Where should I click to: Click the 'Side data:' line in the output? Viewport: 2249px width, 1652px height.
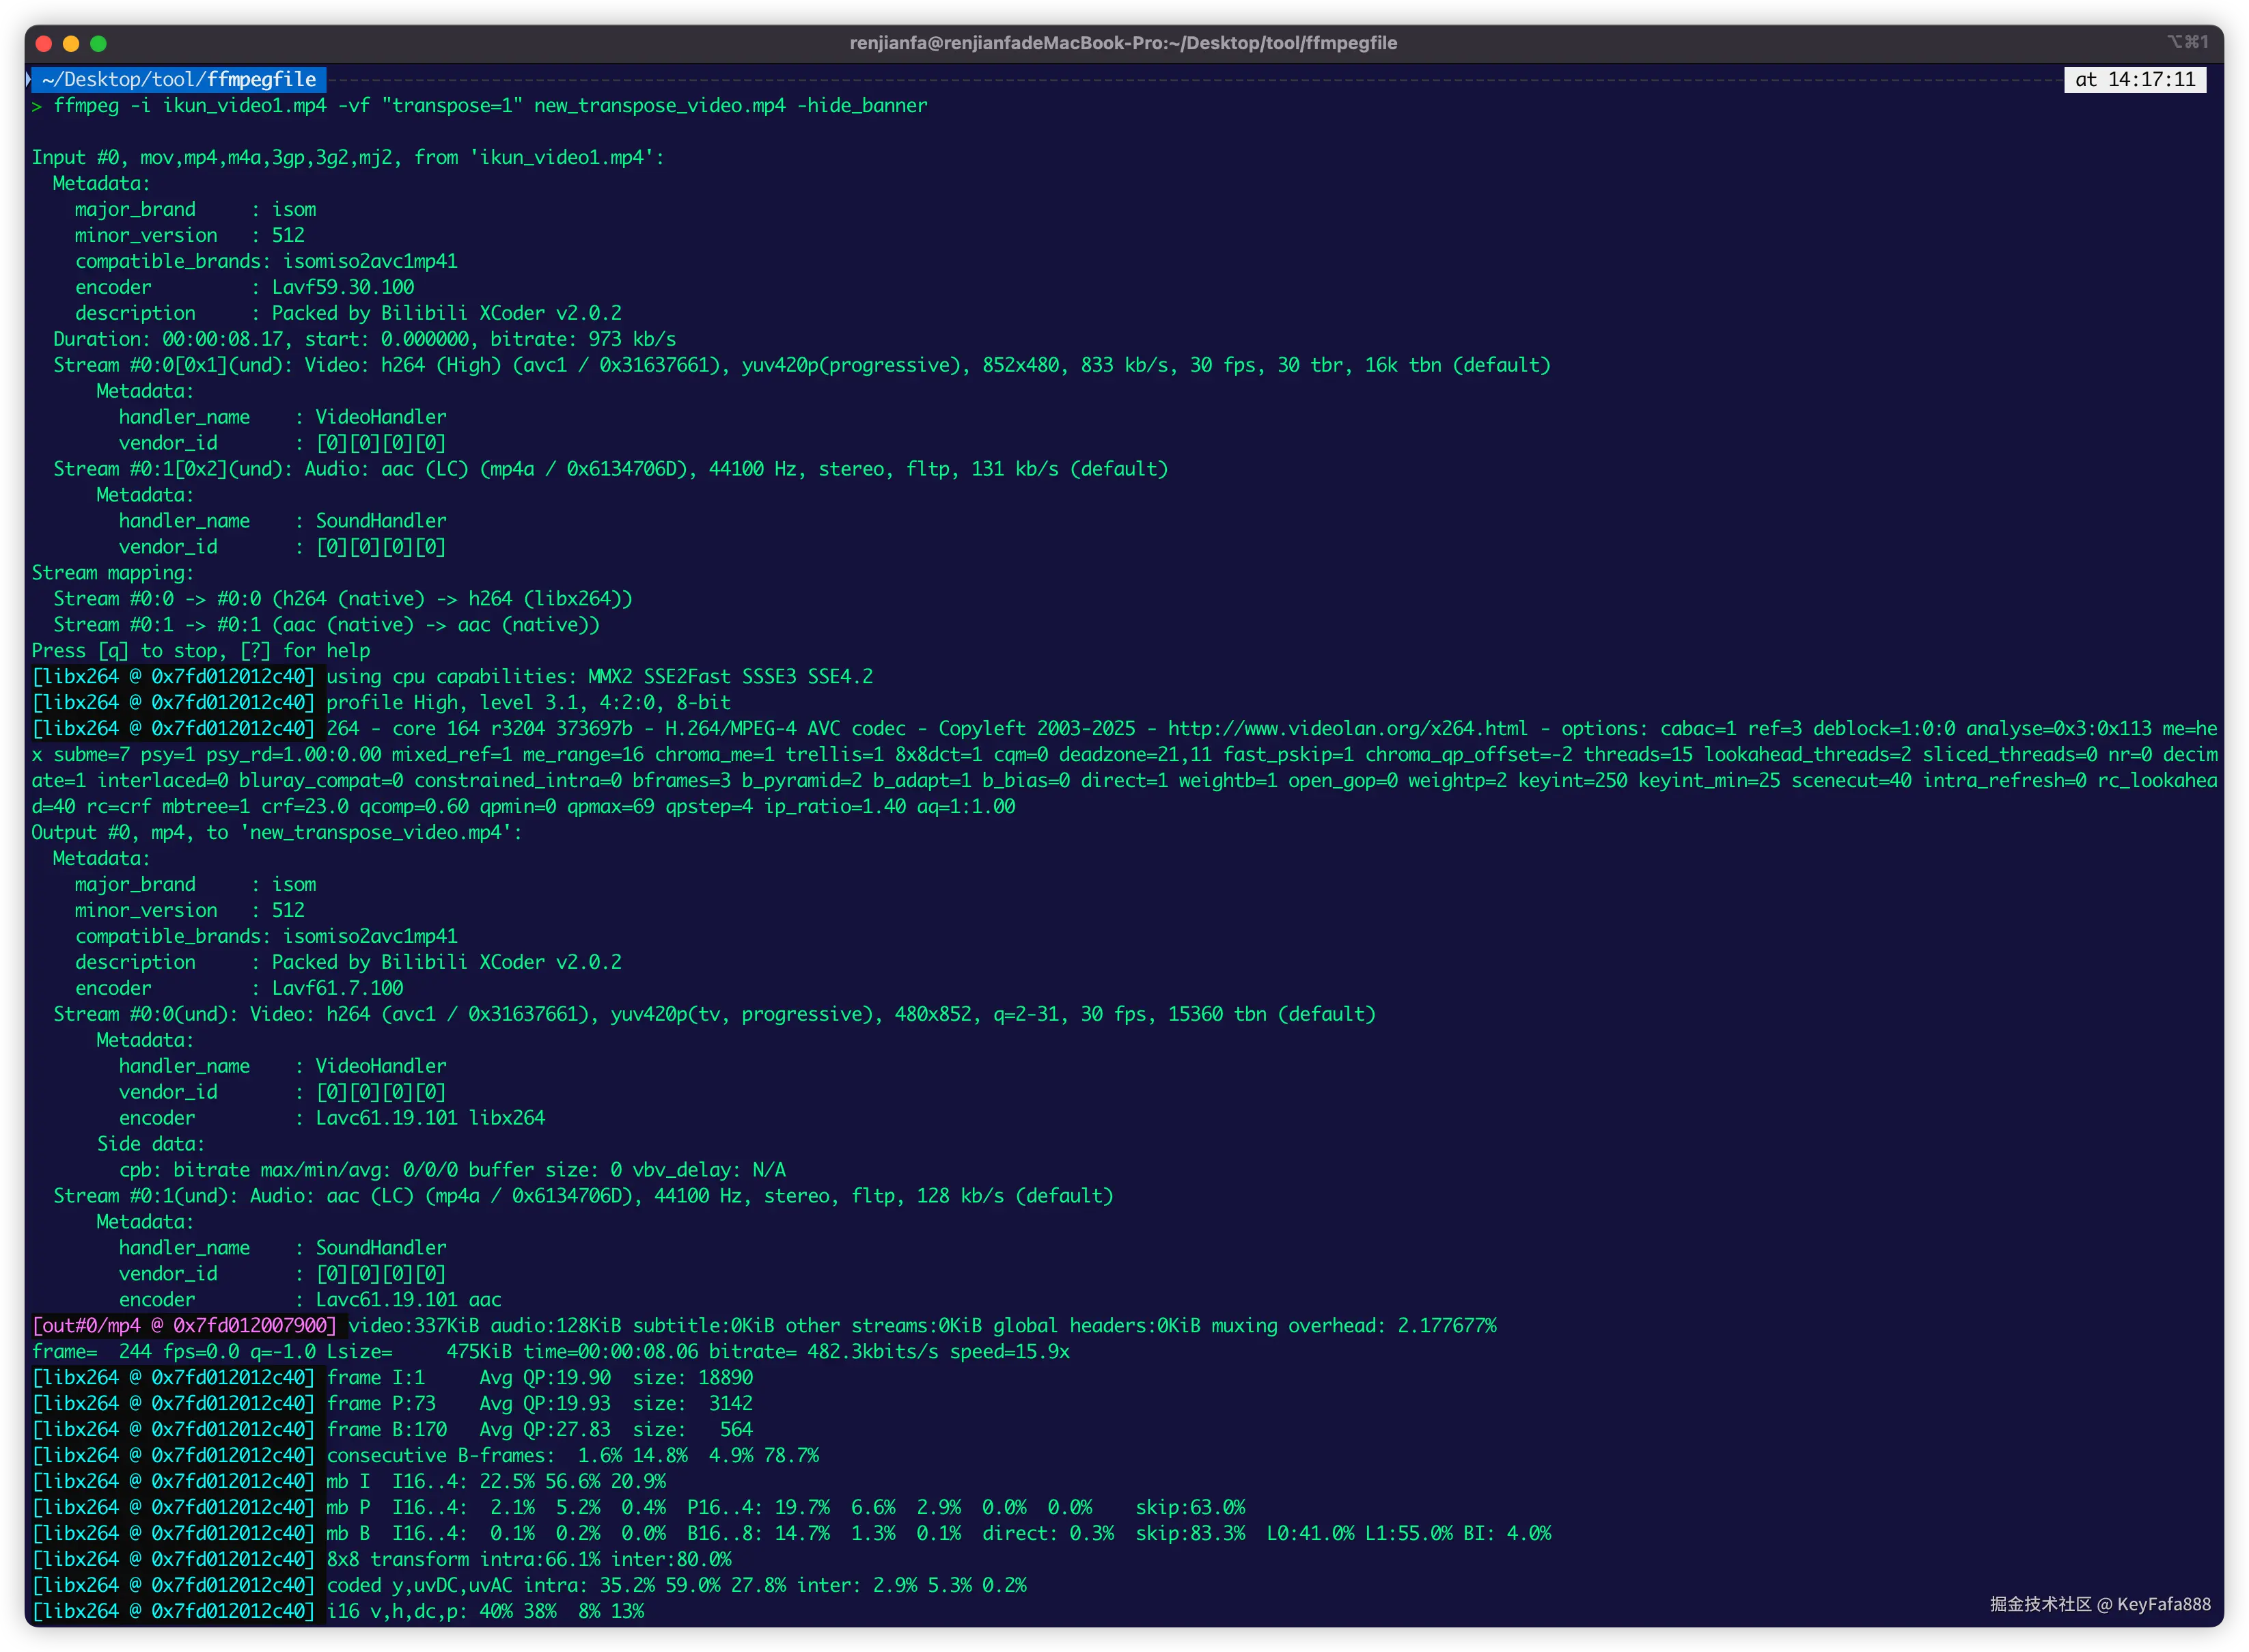(x=150, y=1144)
